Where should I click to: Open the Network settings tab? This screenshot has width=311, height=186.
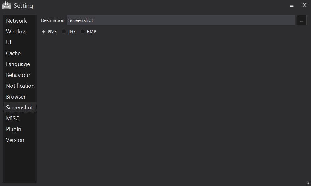20,20
